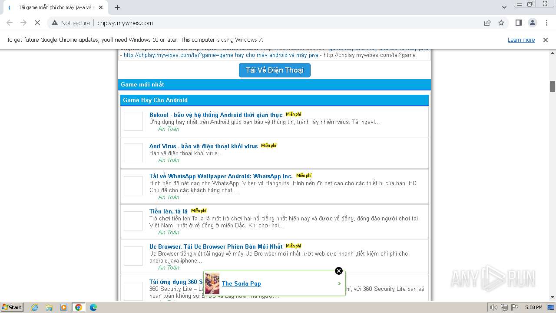The width and height of the screenshot is (556, 313).
Task: Click the Game mới nhất header
Action: tap(275, 85)
